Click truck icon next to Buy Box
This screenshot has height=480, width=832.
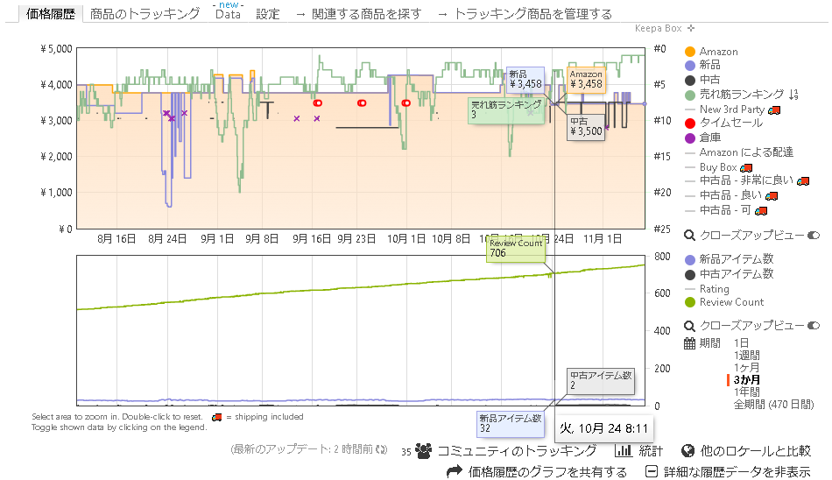746,168
